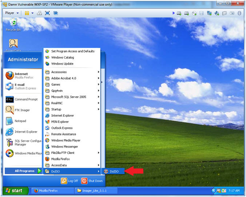This screenshot has width=246, height=197.
Task: Expand the Games submenu
Action: coord(72,84)
